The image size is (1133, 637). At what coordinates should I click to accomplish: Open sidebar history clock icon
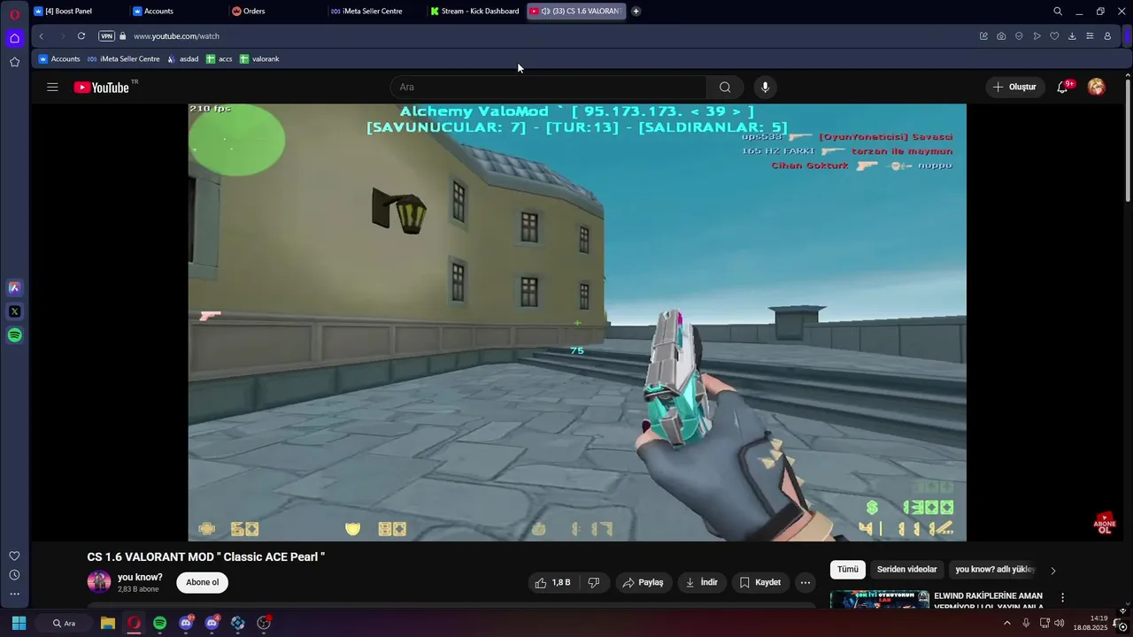point(14,575)
